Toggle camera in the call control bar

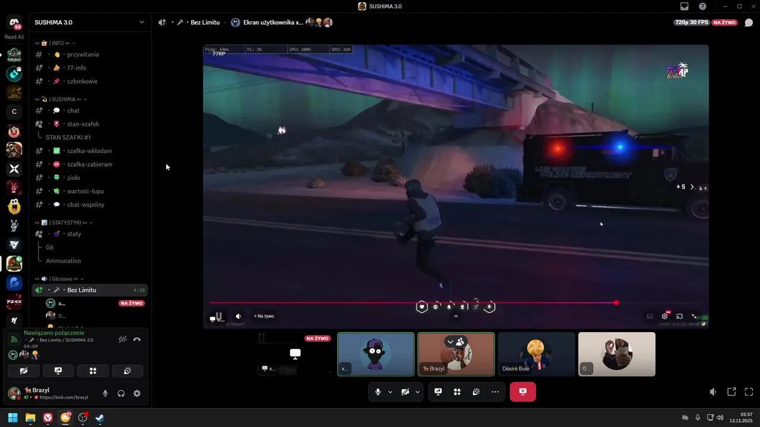coord(405,392)
